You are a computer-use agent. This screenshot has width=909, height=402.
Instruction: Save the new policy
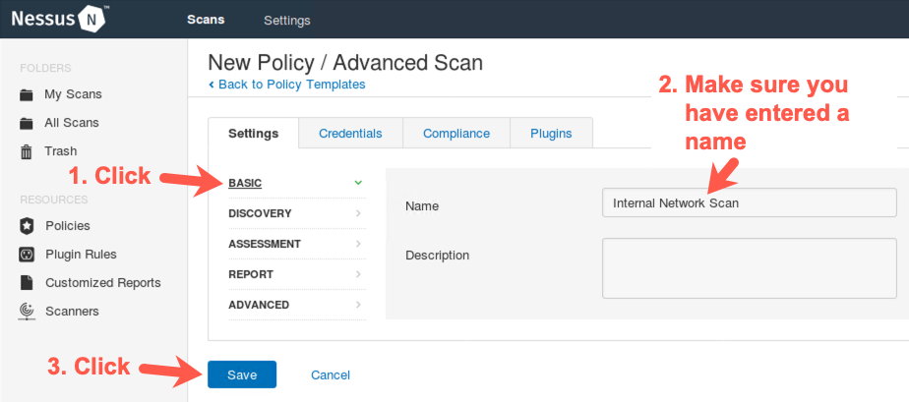pyautogui.click(x=242, y=374)
